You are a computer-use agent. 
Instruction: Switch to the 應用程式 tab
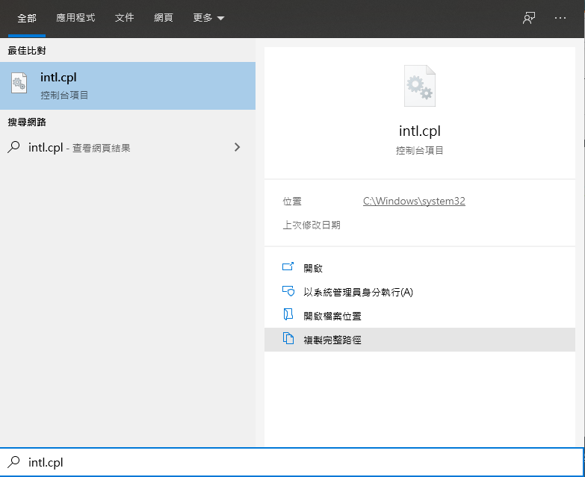tap(75, 17)
